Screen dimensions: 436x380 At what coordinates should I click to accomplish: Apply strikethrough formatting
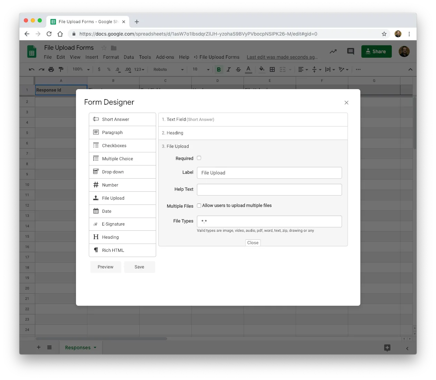[x=238, y=69]
